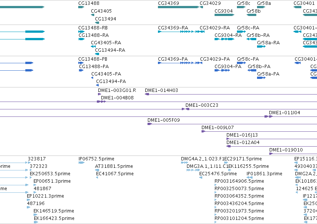Open the CG30401 gene label

304,3
